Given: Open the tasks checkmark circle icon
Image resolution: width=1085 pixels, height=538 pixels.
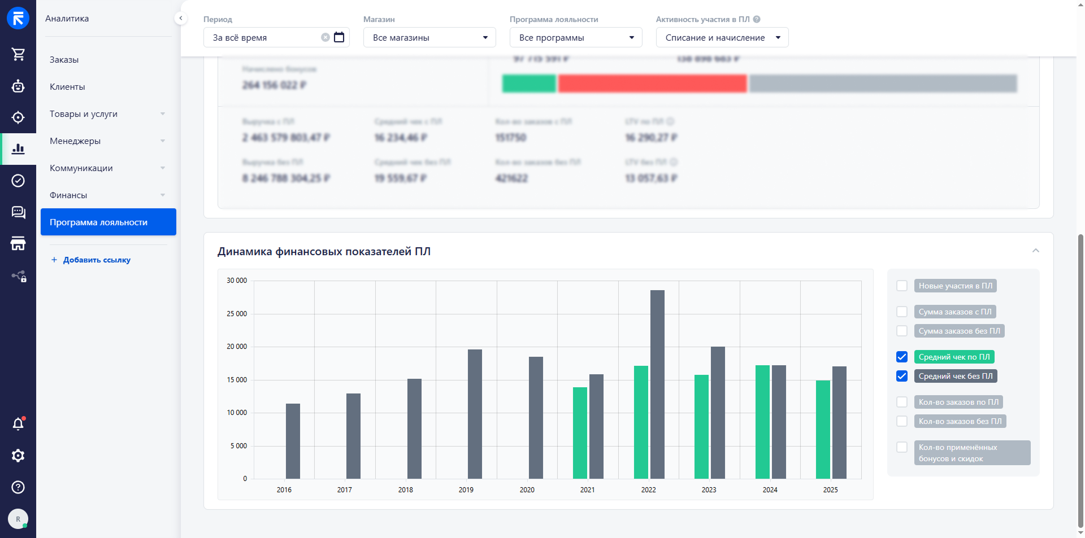Looking at the screenshot, I should point(18,181).
